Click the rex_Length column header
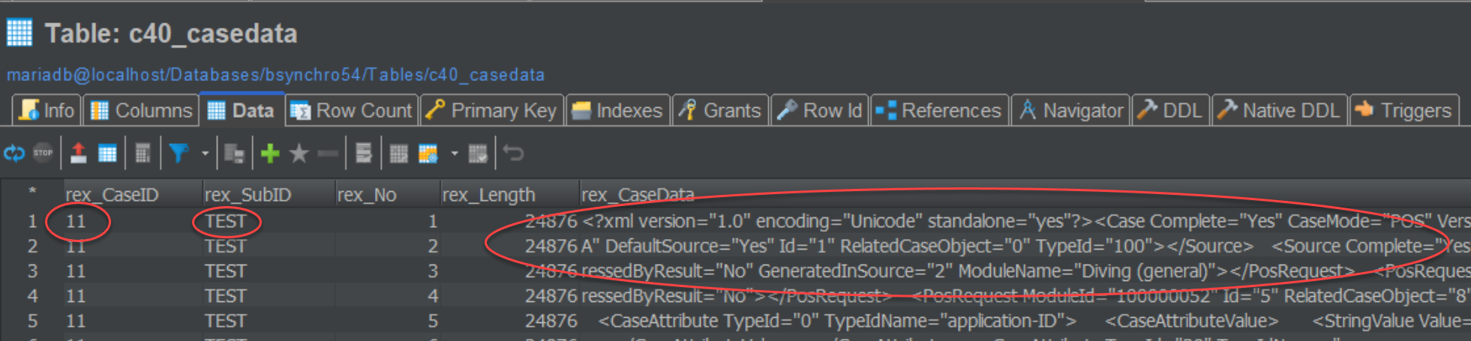The height and width of the screenshot is (341, 1471). tap(509, 195)
